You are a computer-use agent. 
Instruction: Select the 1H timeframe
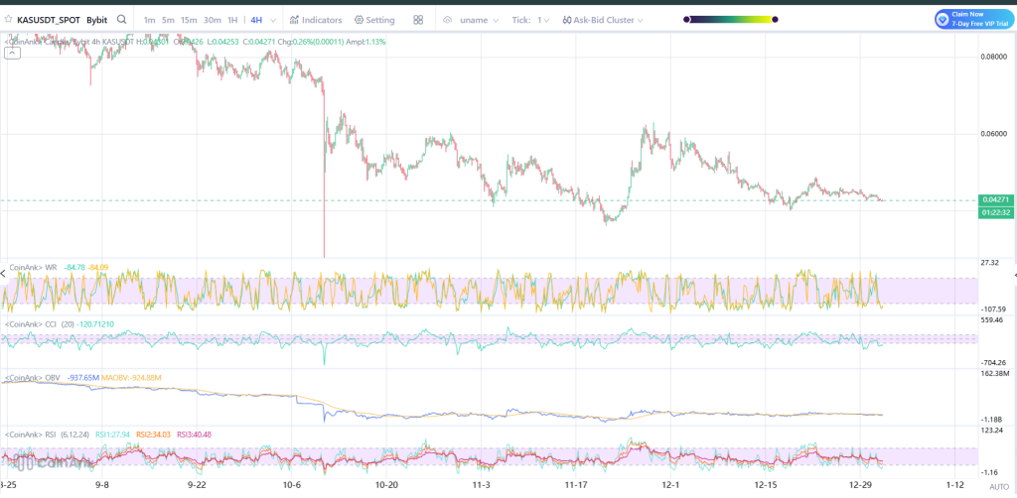click(232, 20)
